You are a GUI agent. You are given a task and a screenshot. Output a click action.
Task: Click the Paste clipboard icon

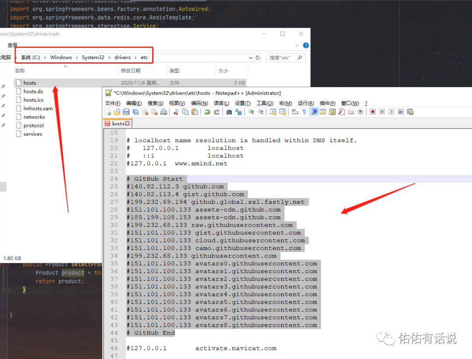[x=195, y=112]
